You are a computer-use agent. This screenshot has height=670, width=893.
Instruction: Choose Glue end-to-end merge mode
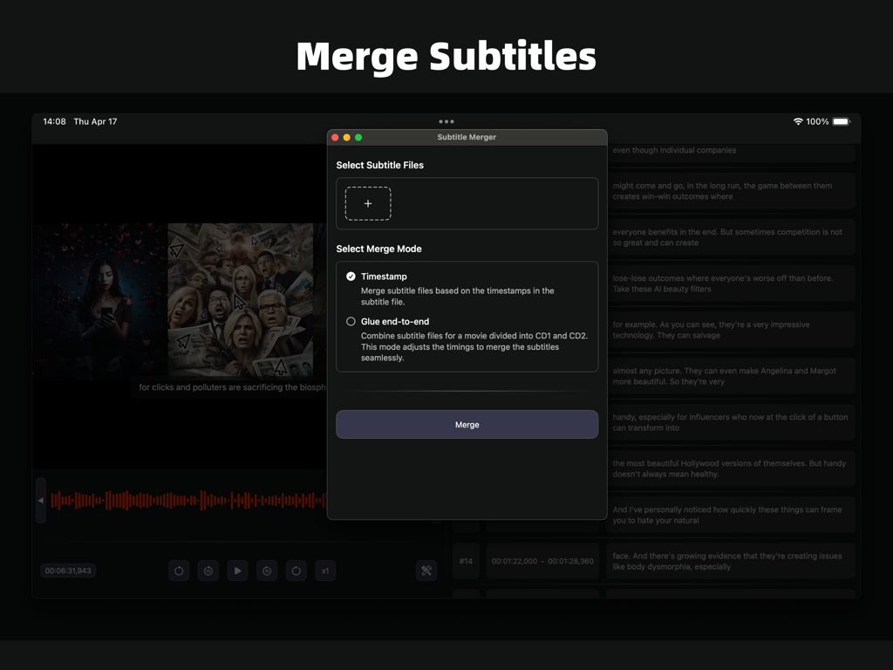pyautogui.click(x=351, y=321)
